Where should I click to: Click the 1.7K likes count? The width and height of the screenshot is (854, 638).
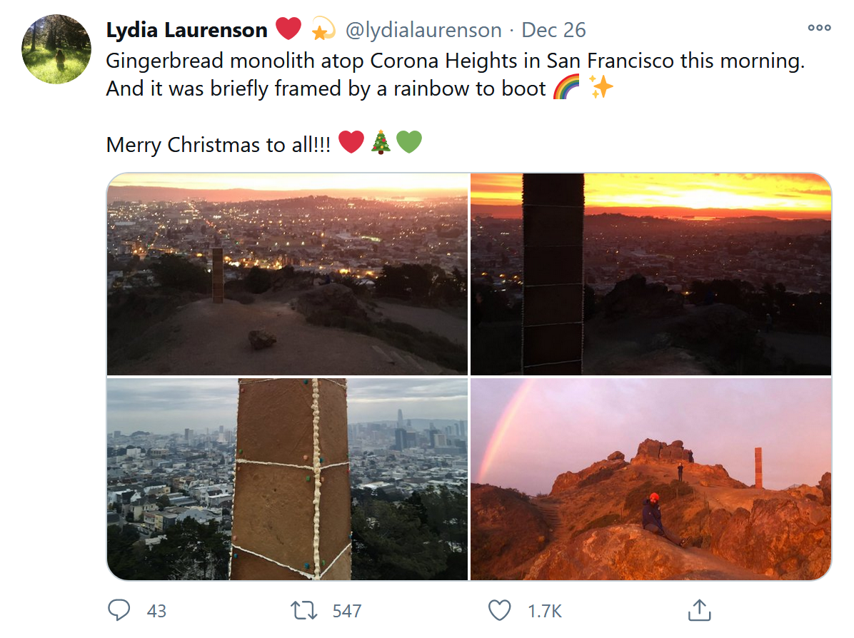pos(544,611)
